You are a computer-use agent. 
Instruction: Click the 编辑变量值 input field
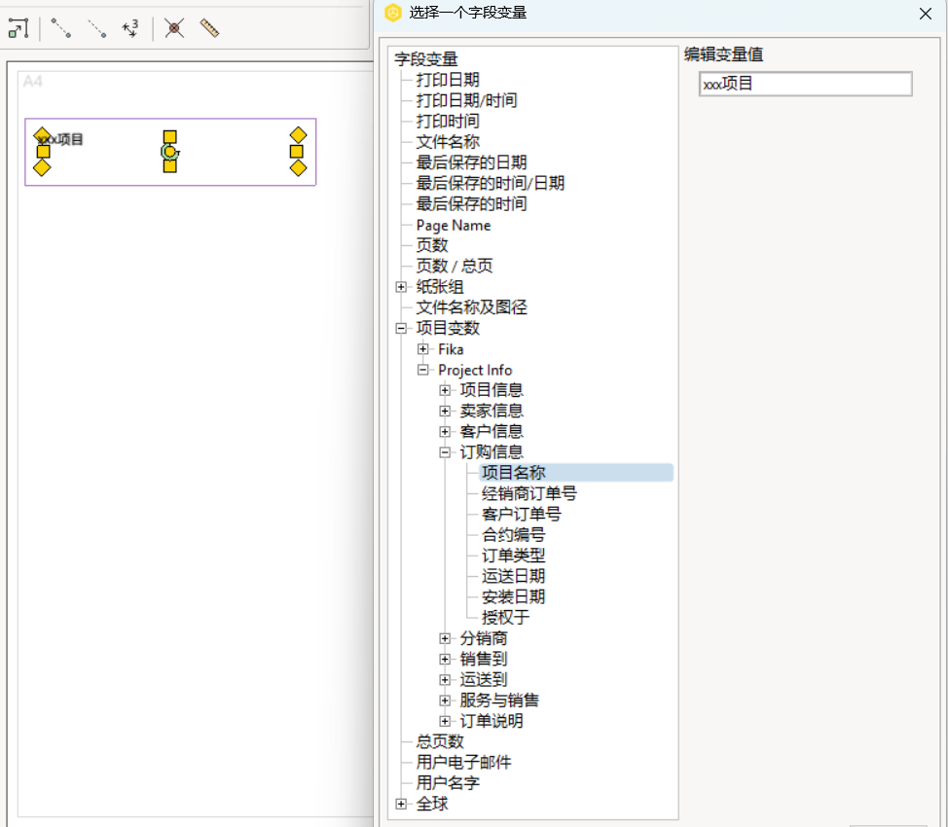click(x=805, y=84)
